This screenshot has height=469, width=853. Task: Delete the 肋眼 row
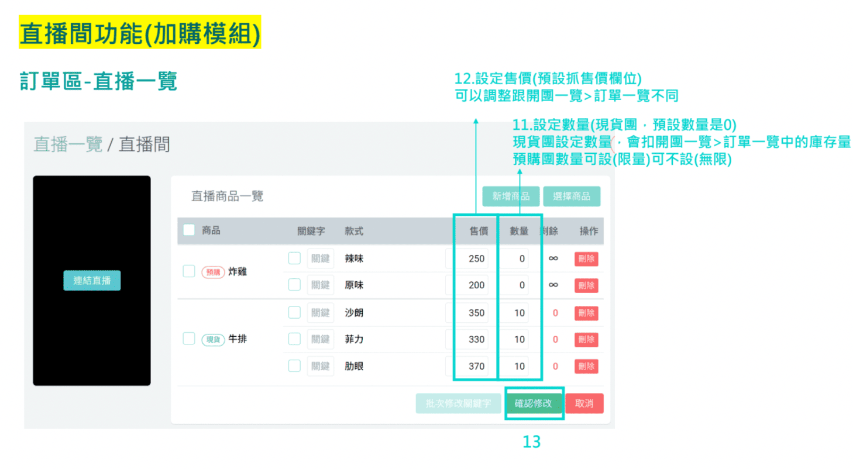click(x=586, y=366)
